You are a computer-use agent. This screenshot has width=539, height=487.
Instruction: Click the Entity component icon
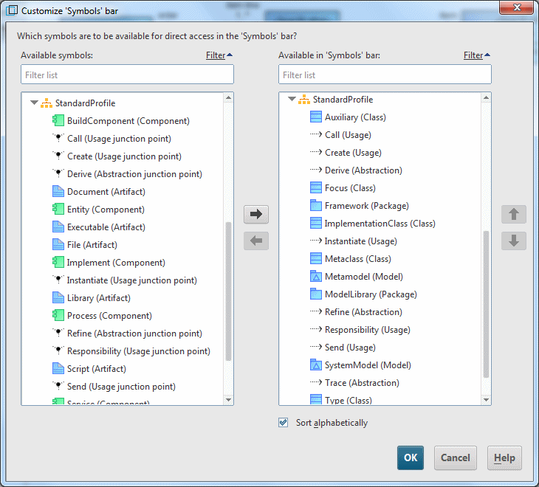[58, 209]
